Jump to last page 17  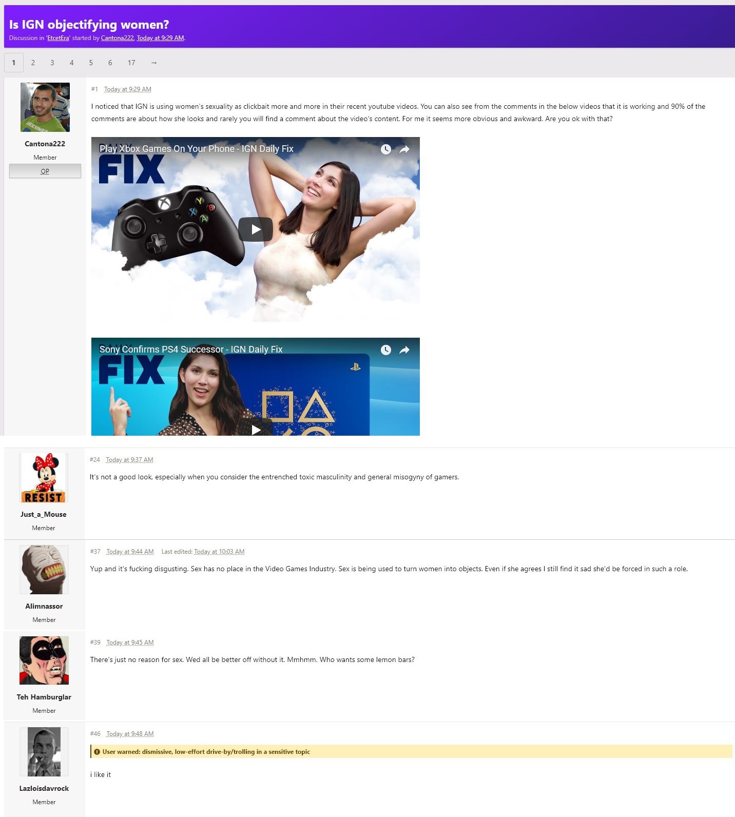[131, 63]
